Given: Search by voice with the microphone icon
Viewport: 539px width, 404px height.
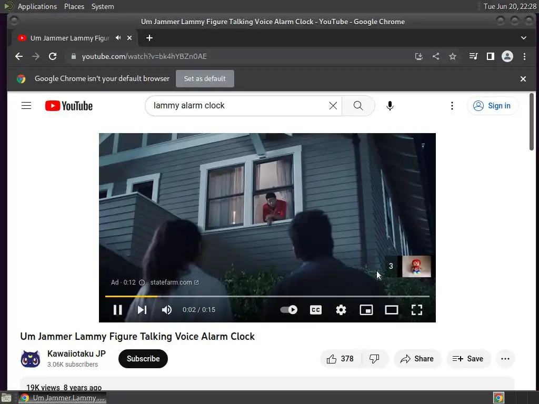Looking at the screenshot, I should pyautogui.click(x=390, y=106).
